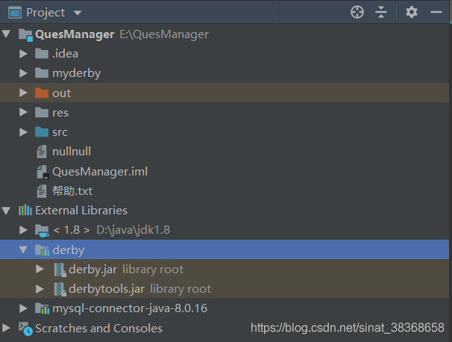Screen dimensions: 452x342
Task: Select the src folder label
Action: 60,132
